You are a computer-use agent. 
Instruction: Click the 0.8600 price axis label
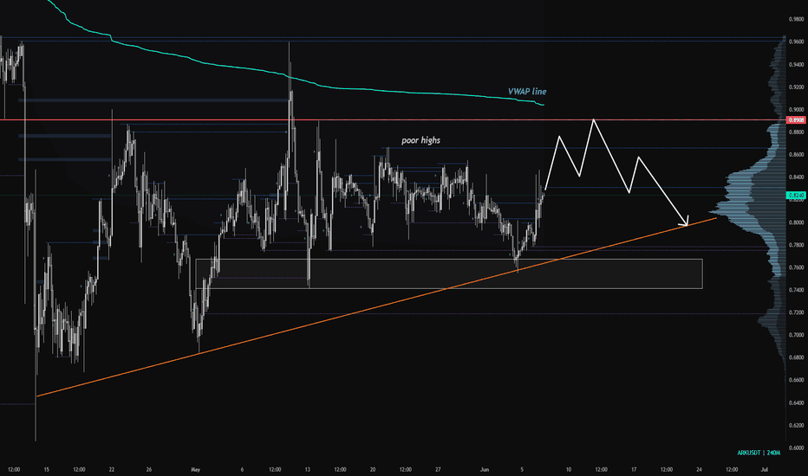796,155
